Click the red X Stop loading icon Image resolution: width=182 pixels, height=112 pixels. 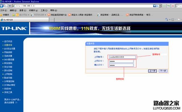coord(173,6)
